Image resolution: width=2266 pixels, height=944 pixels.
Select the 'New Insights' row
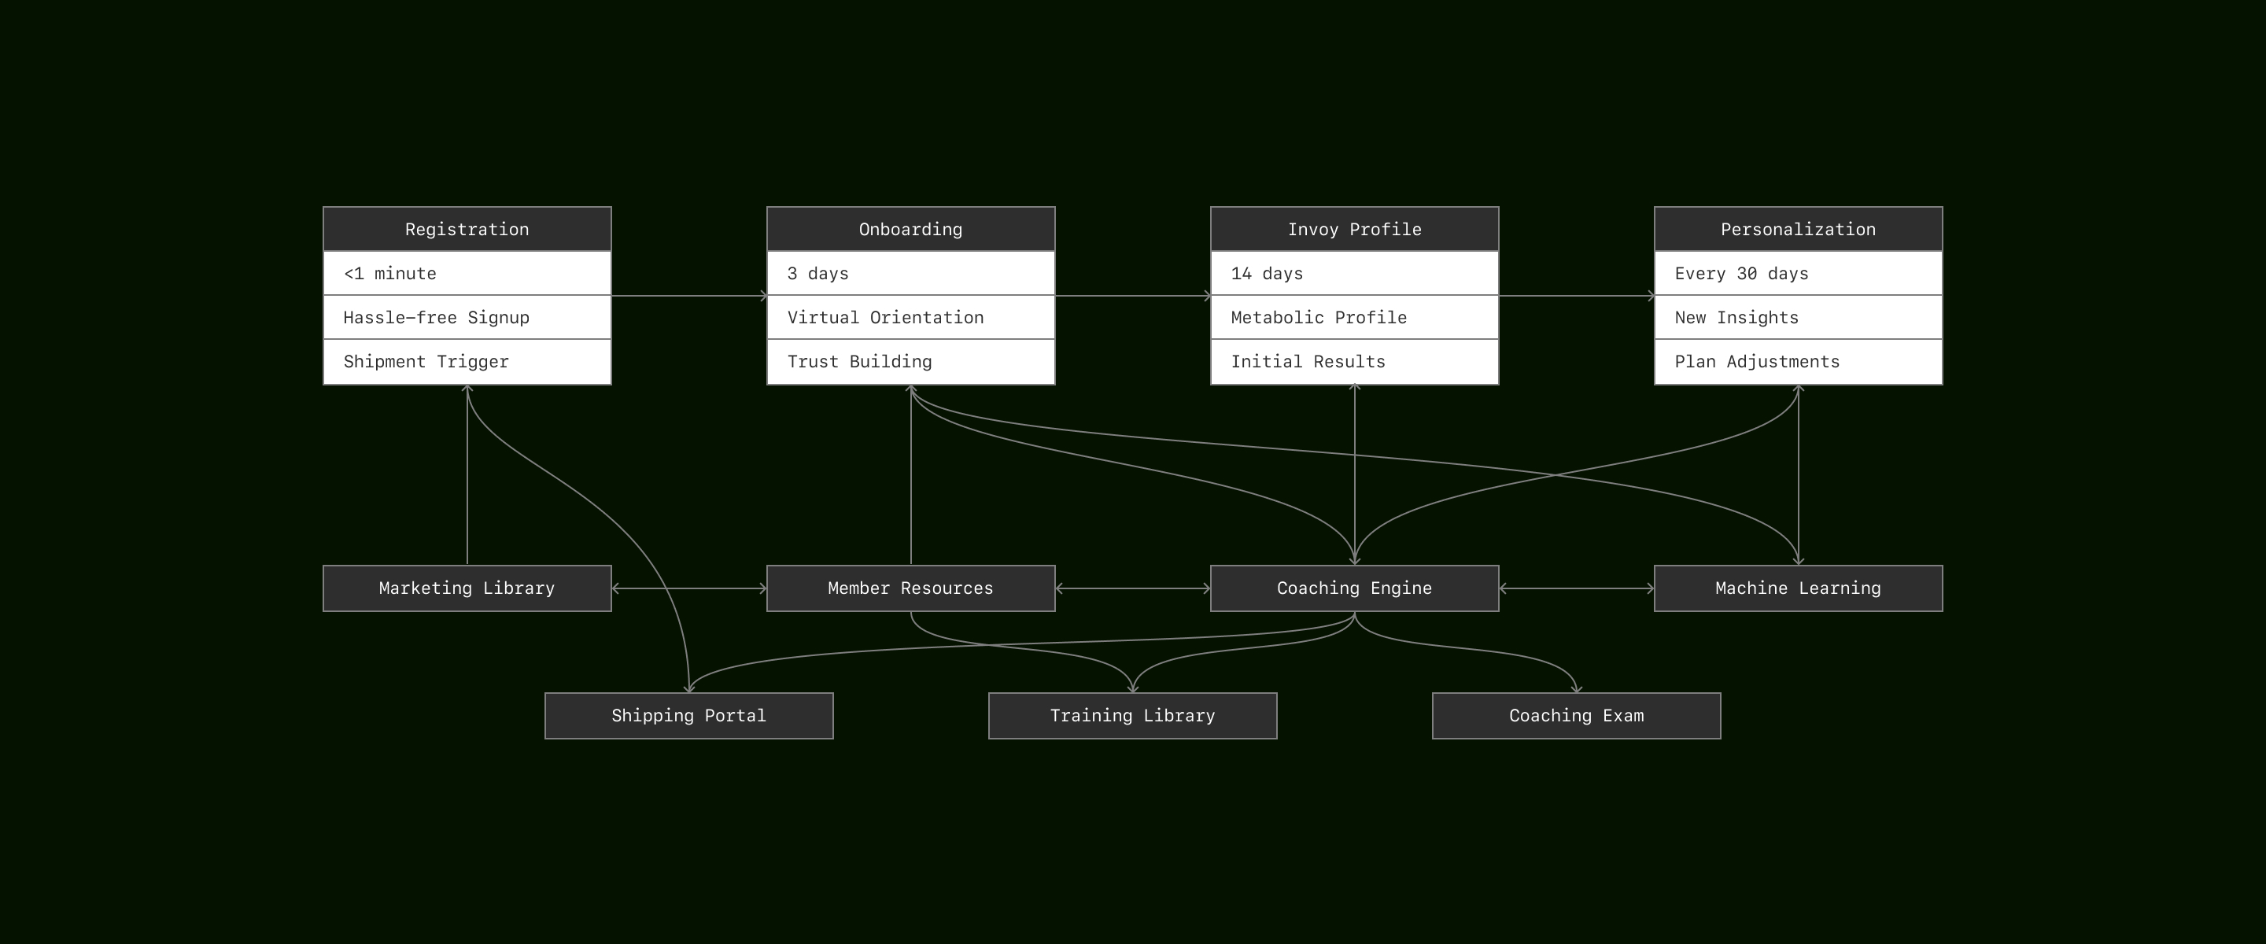[x=1798, y=318]
